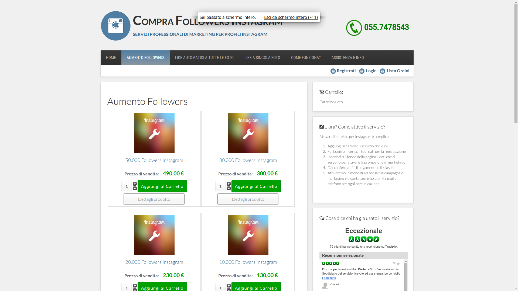Click the Login link
The height and width of the screenshot is (291, 518).
click(371, 71)
